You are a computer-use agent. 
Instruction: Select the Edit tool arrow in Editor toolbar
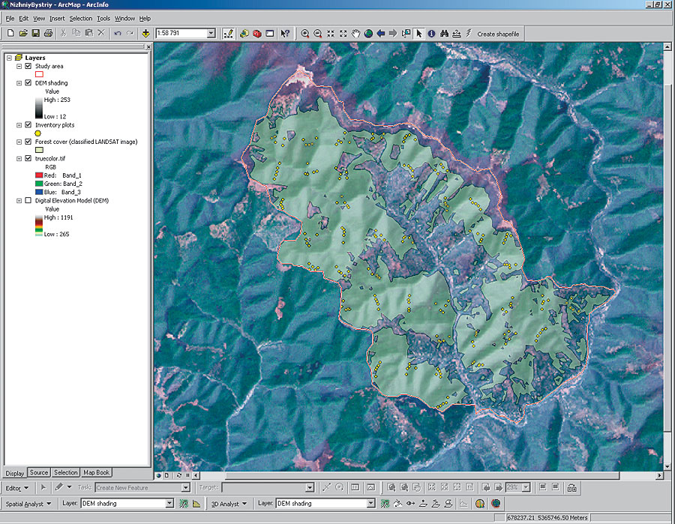43,487
